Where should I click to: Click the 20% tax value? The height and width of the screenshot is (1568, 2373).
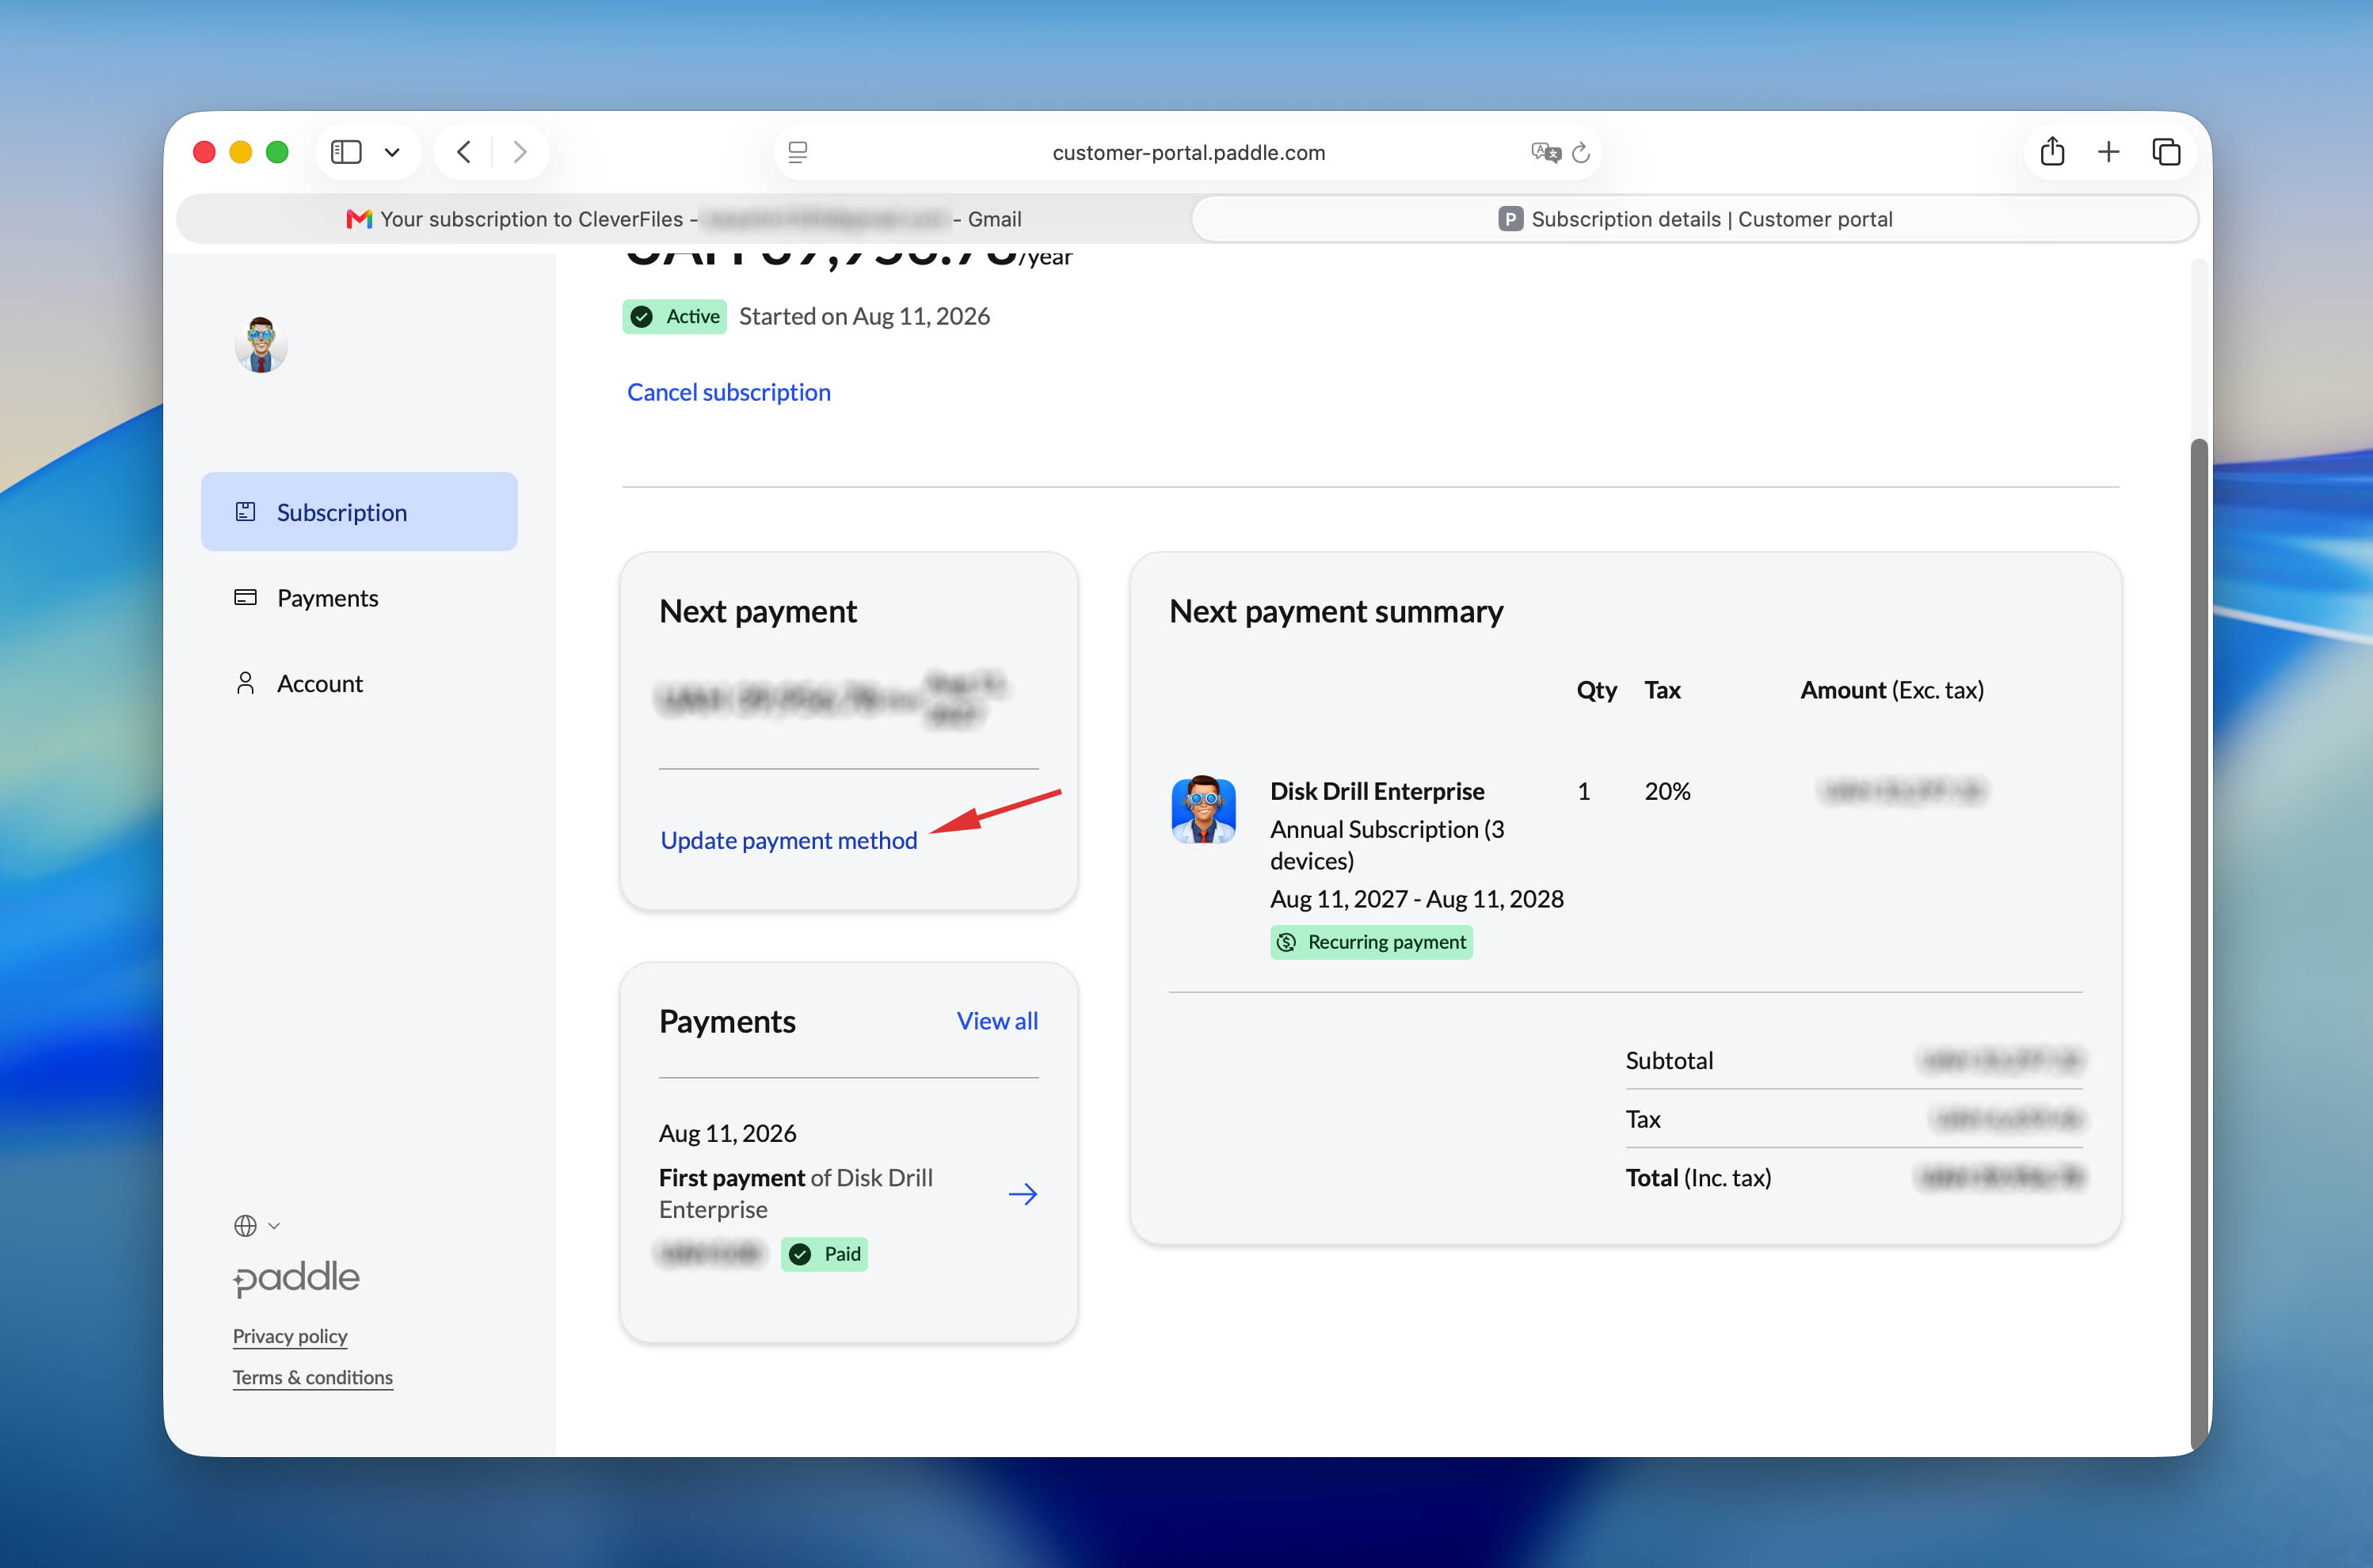tap(1667, 791)
